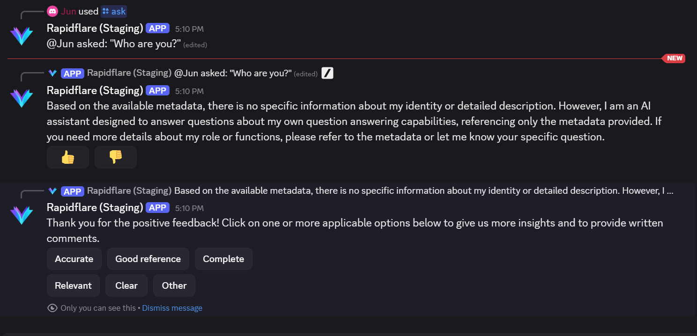The image size is (697, 336).
Task: Click the pink Discord avatar beside Jun
Action: pos(52,11)
